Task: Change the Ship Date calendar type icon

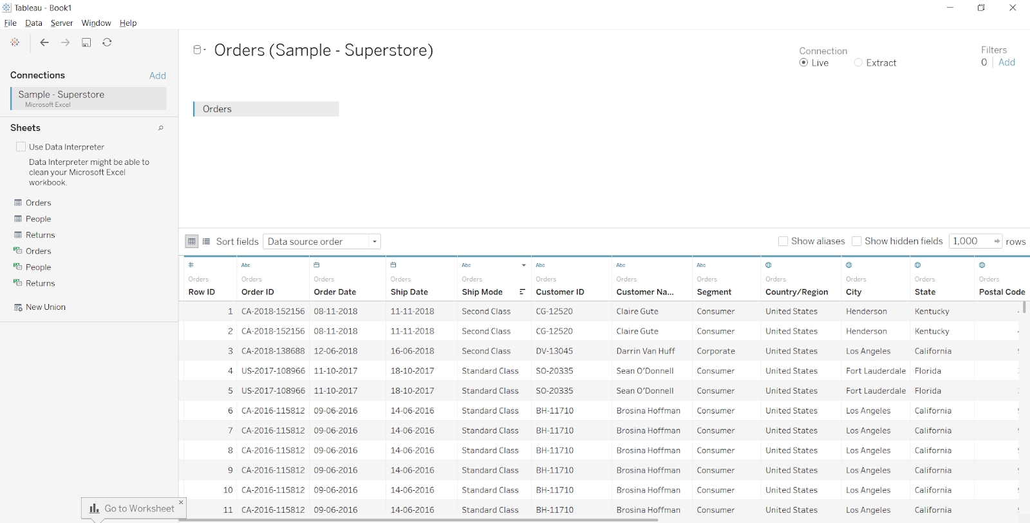Action: coord(393,265)
